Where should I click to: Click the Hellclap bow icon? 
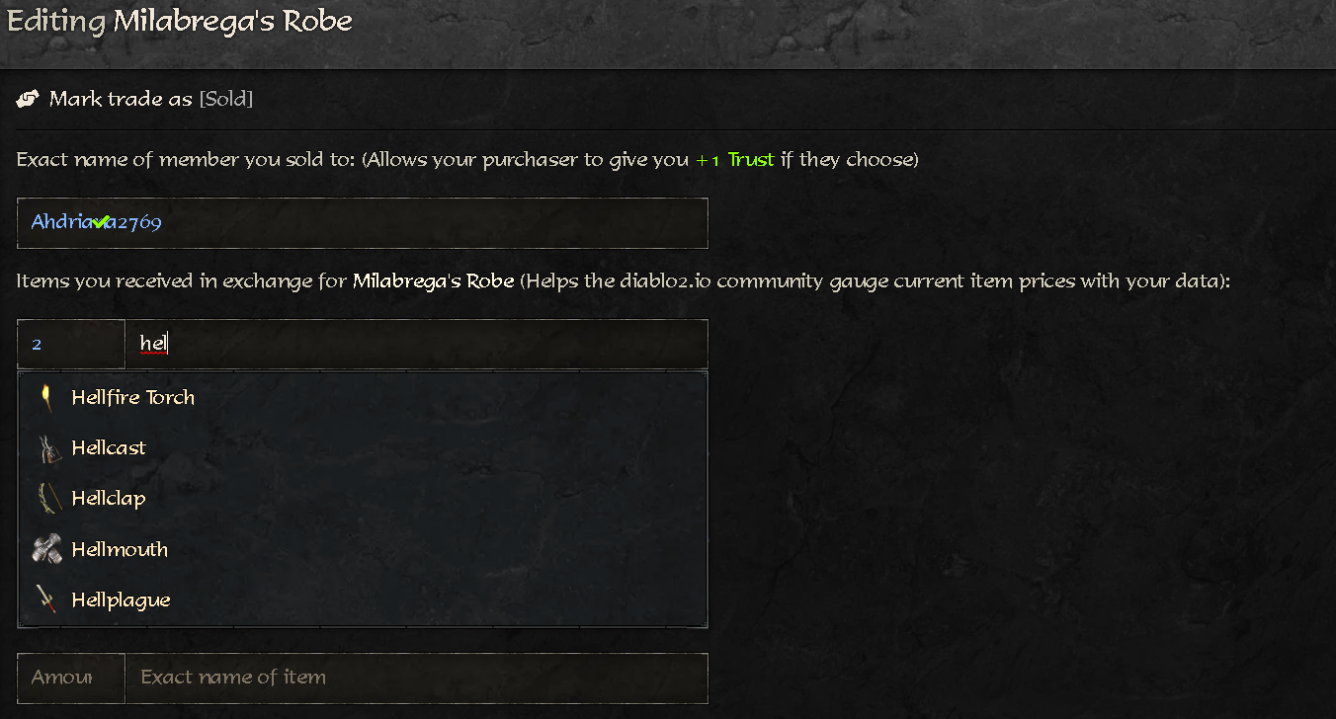[x=48, y=499]
